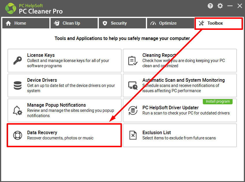Open Manage Popup Notifications title
Viewport: 245px width, 182px height.
click(56, 105)
